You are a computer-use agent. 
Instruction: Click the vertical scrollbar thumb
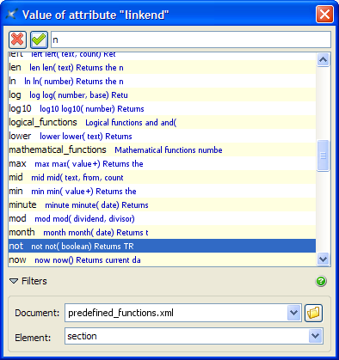pyautogui.click(x=324, y=156)
